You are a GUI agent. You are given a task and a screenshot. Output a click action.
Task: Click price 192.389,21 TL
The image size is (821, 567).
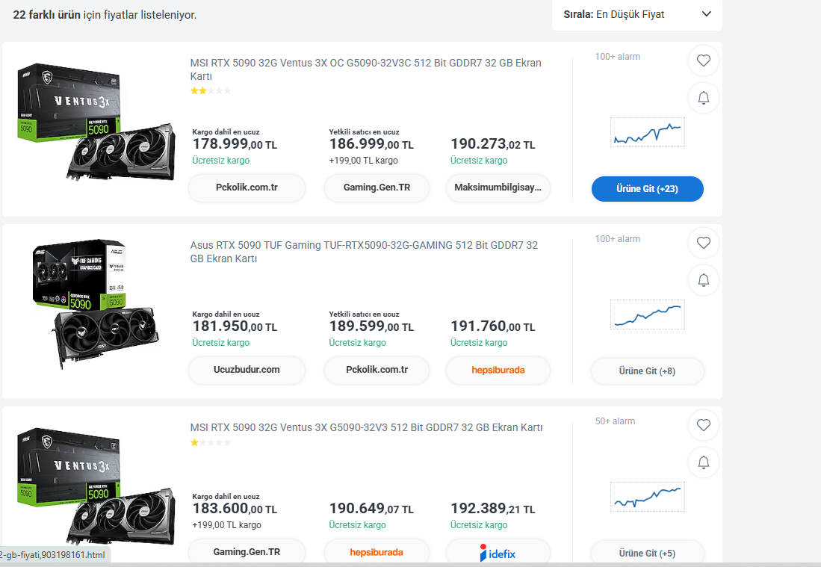click(493, 509)
